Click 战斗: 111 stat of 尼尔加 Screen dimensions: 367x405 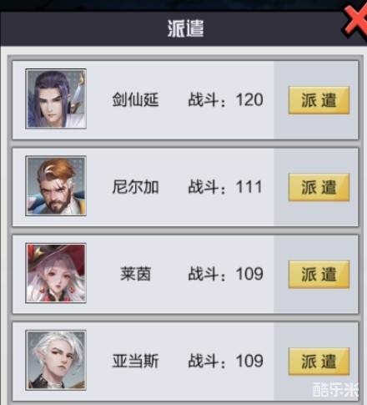pyautogui.click(x=225, y=187)
